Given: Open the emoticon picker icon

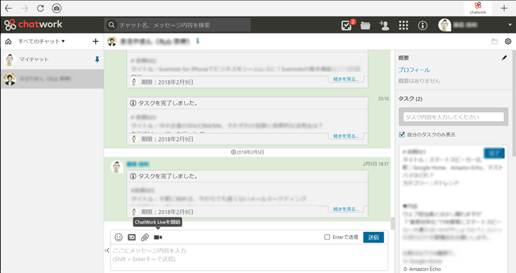Looking at the screenshot, I should point(118,237).
